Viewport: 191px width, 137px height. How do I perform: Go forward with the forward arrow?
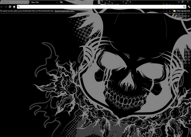(x=6, y=7)
